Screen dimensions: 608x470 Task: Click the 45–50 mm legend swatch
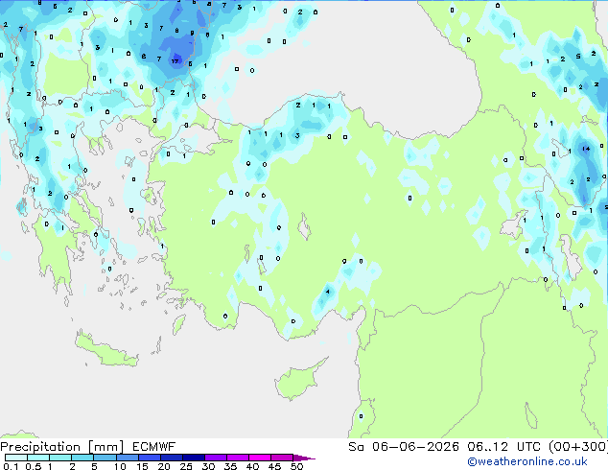point(282,458)
